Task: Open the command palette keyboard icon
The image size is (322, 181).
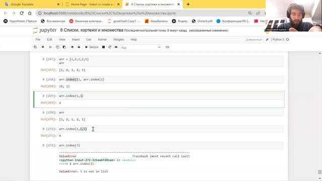Action: [x=168, y=47]
